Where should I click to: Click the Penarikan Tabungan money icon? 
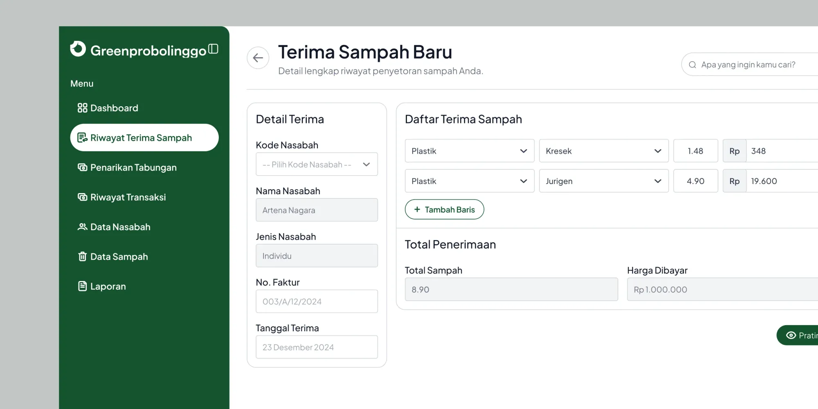pos(82,167)
